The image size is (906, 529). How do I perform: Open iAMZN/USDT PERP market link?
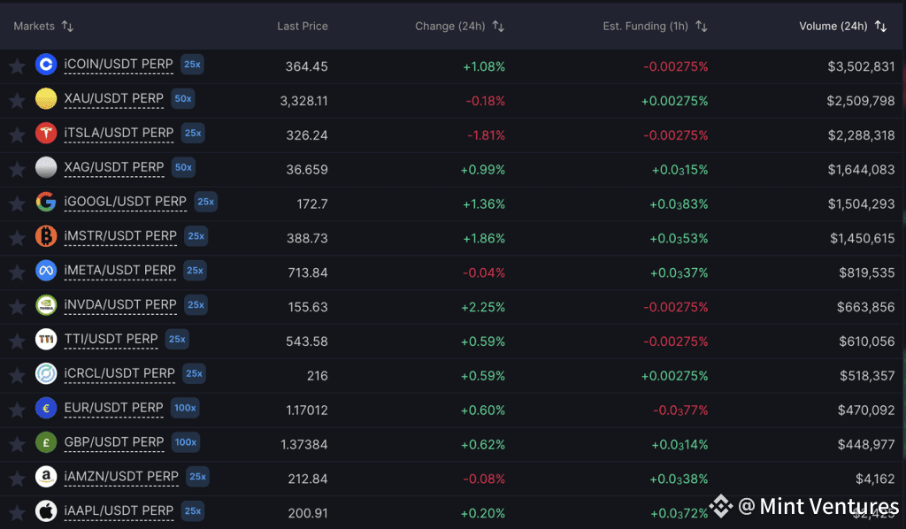point(121,477)
